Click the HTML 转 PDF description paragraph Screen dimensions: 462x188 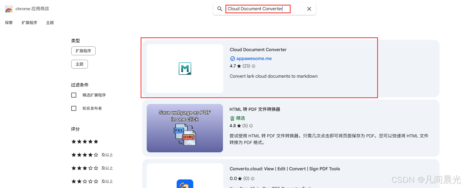tap(329, 139)
